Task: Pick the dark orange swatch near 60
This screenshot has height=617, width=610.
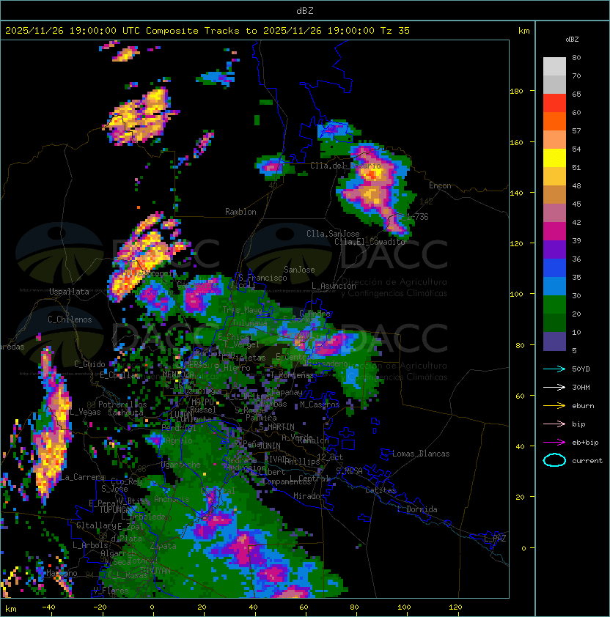Action: click(554, 121)
